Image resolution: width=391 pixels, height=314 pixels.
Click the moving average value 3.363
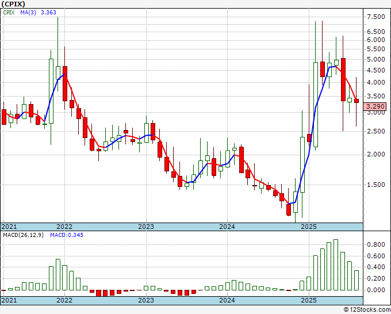coord(48,13)
